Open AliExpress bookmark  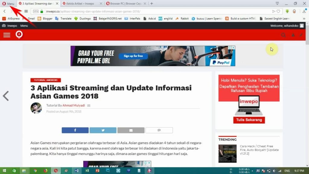pyautogui.click(x=11, y=18)
